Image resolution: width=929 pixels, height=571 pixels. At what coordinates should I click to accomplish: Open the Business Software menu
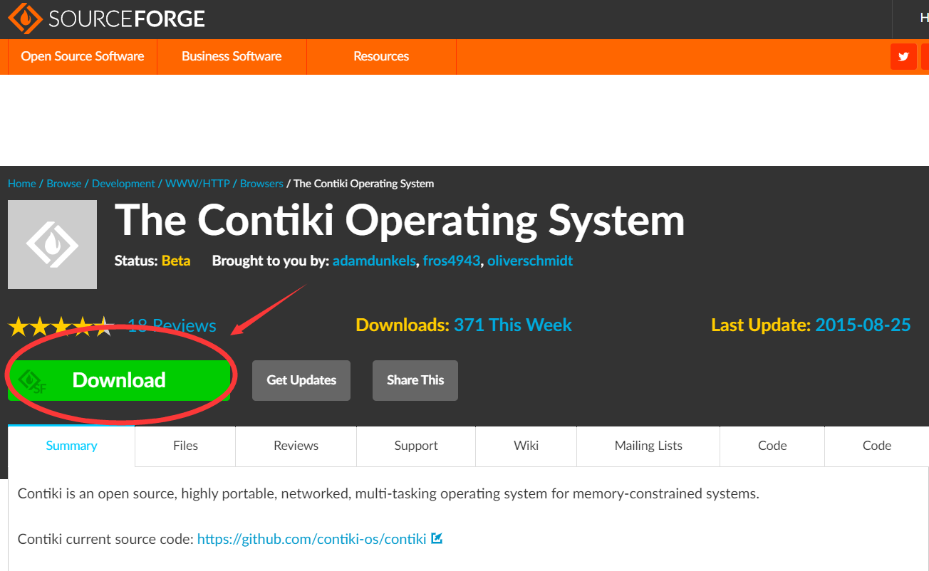pos(232,56)
